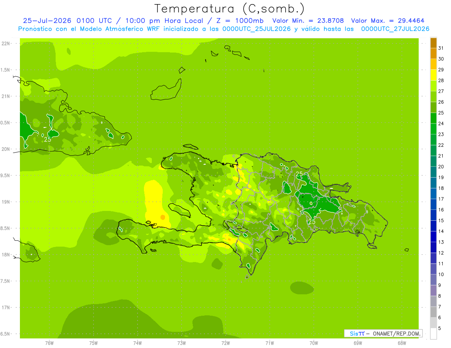This screenshot has width=451, height=348.
Task: Select the '19N' latitude label
Action: click(6, 202)
